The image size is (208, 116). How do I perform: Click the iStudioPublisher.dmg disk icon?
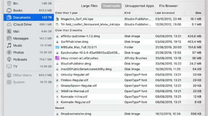tap(57, 64)
